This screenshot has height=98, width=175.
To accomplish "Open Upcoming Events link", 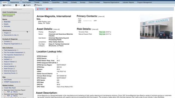I will point(10,73).
